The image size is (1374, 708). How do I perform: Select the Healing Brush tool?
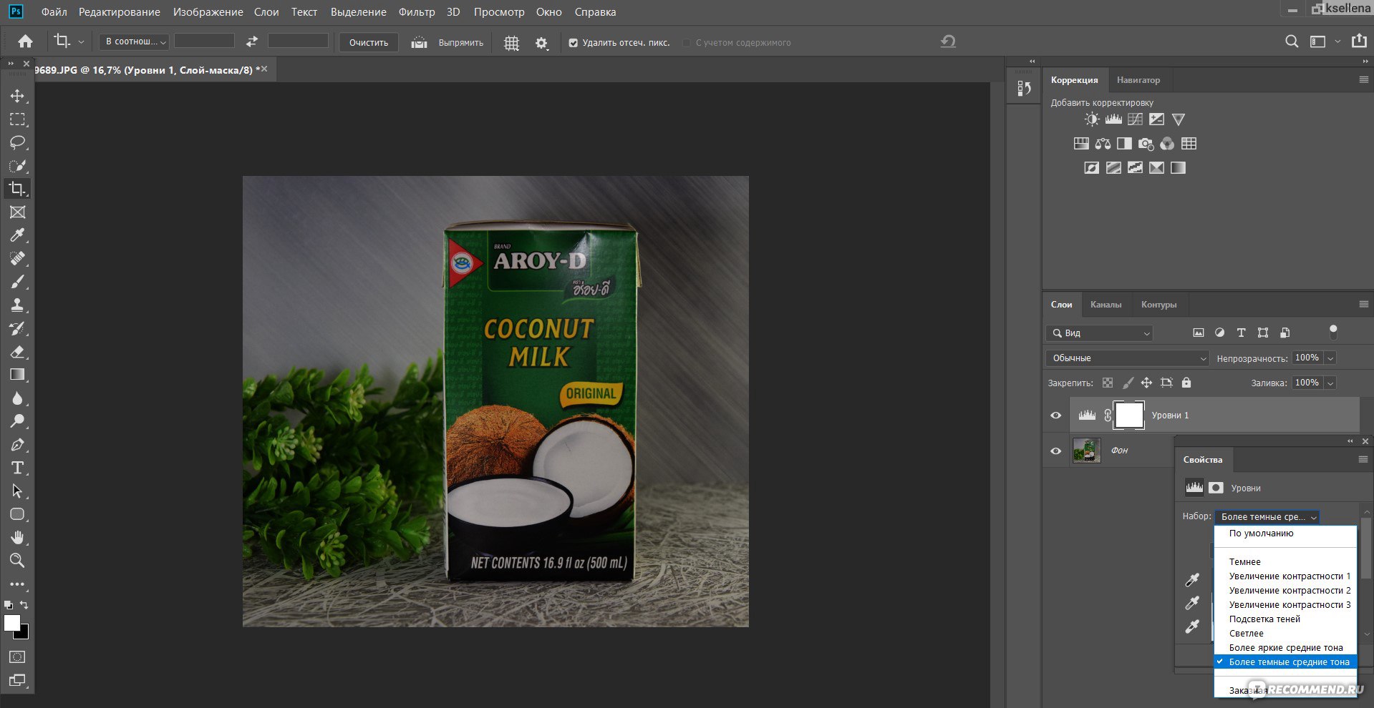(17, 258)
